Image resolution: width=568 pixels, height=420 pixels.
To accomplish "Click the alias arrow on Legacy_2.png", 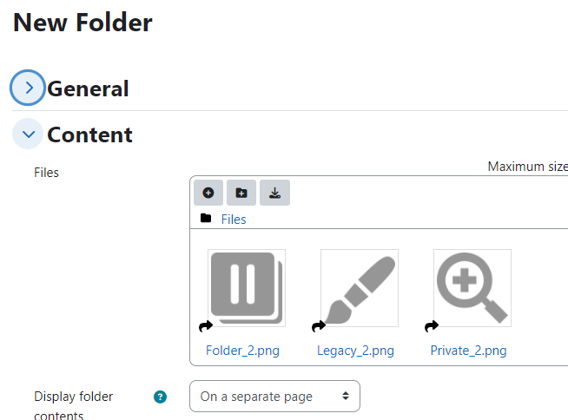I will point(319,326).
